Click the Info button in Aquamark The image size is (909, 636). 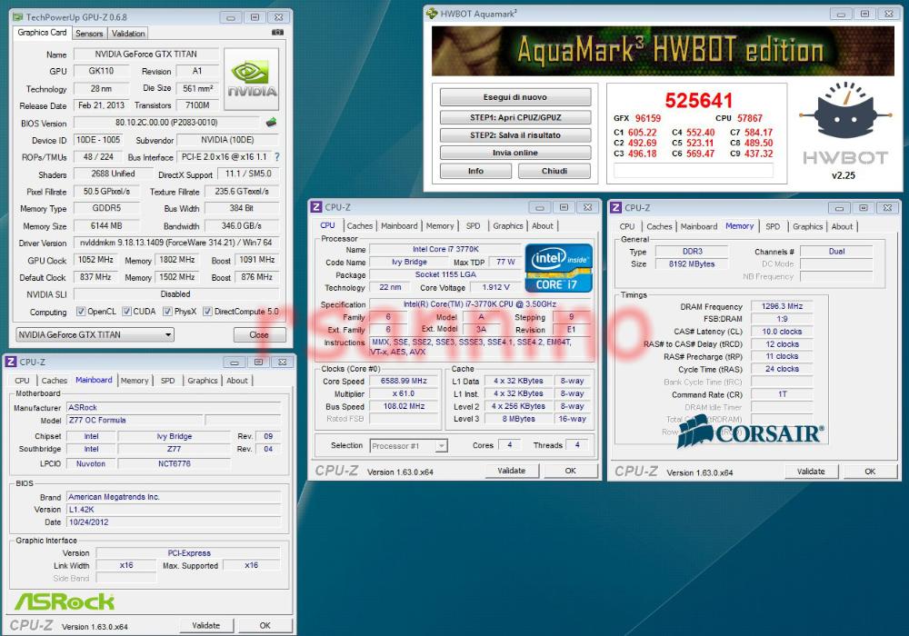(476, 171)
